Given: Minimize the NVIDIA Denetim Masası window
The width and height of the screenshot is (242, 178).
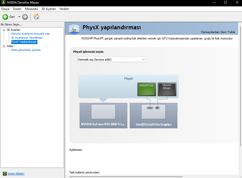Looking at the screenshot, I should pos(214,2).
